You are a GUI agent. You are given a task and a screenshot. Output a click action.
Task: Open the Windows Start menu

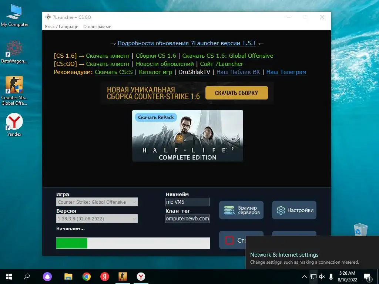click(9, 277)
